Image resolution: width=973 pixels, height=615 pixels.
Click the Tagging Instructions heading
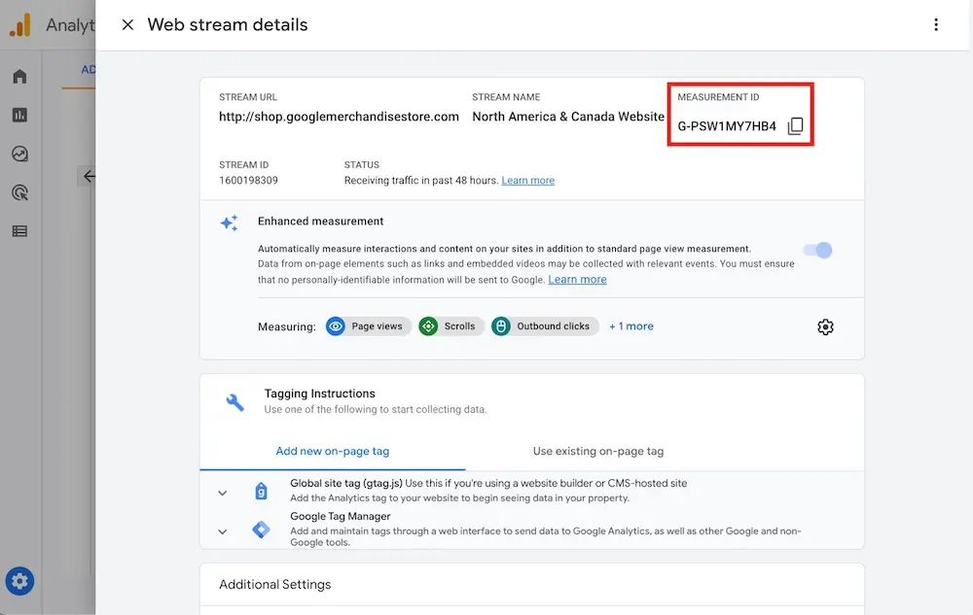tap(319, 393)
